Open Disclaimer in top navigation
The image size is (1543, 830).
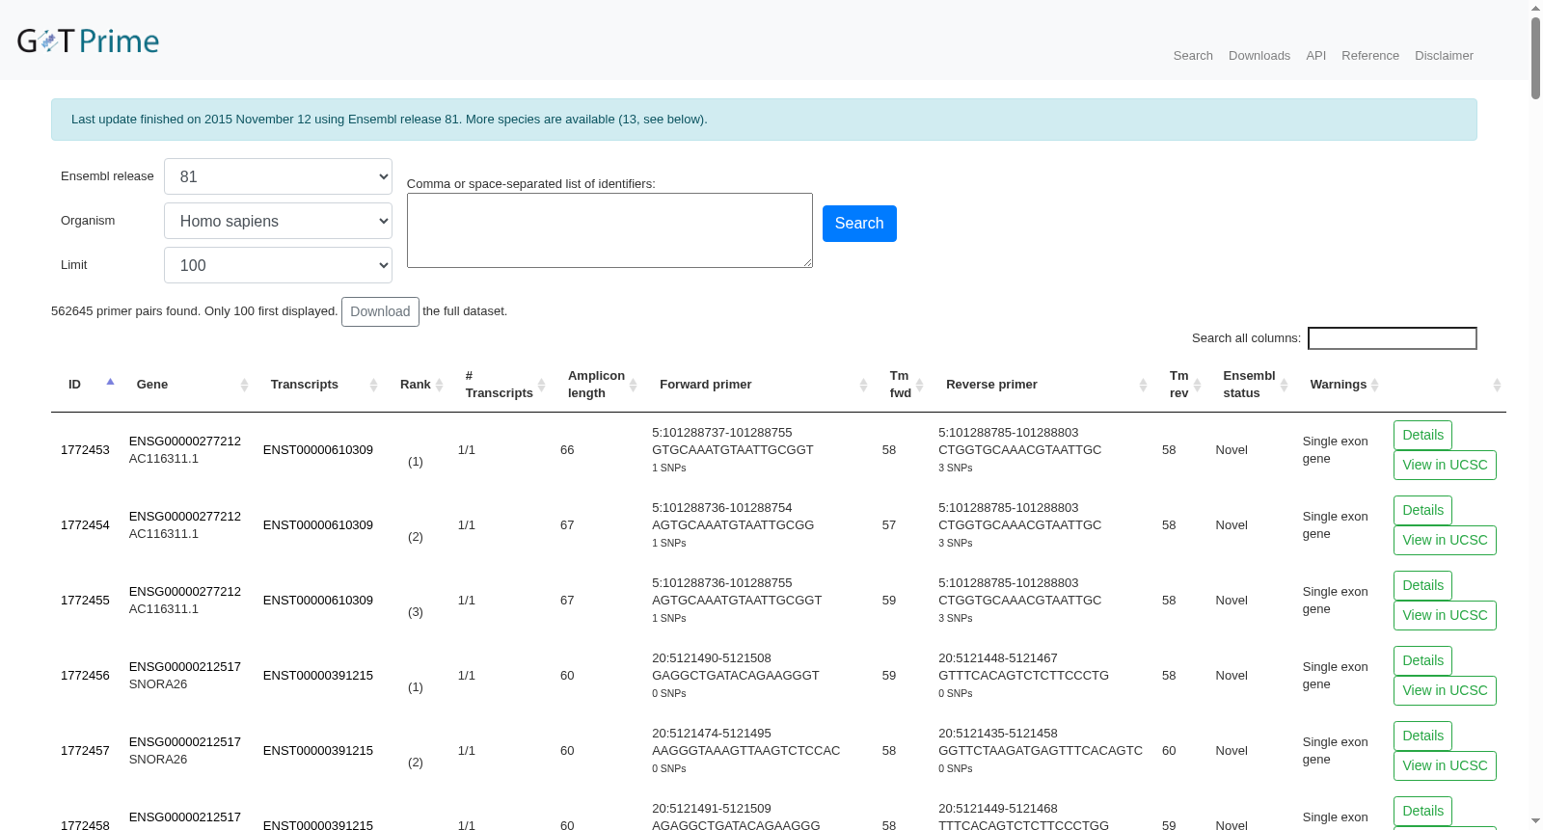pos(1444,56)
